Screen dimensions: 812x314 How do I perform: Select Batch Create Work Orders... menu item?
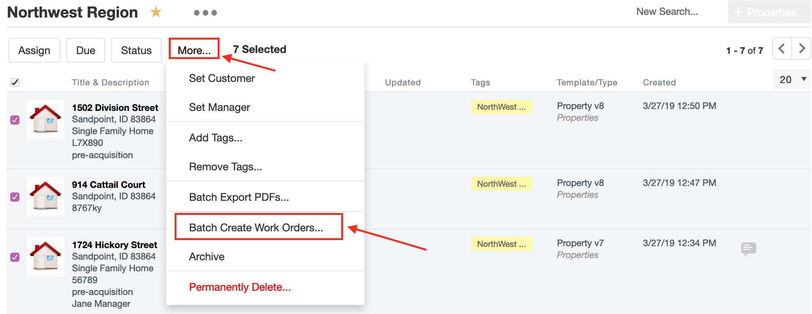tap(256, 227)
